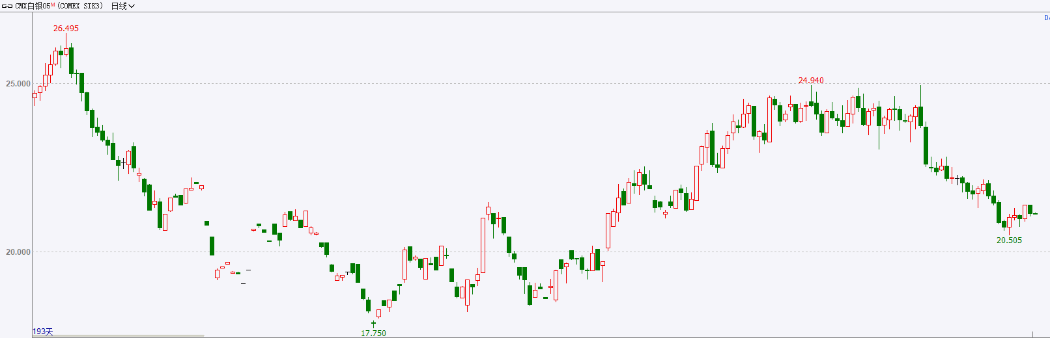Click the link chain icon beside CMX白银05

pyautogui.click(x=7, y=6)
